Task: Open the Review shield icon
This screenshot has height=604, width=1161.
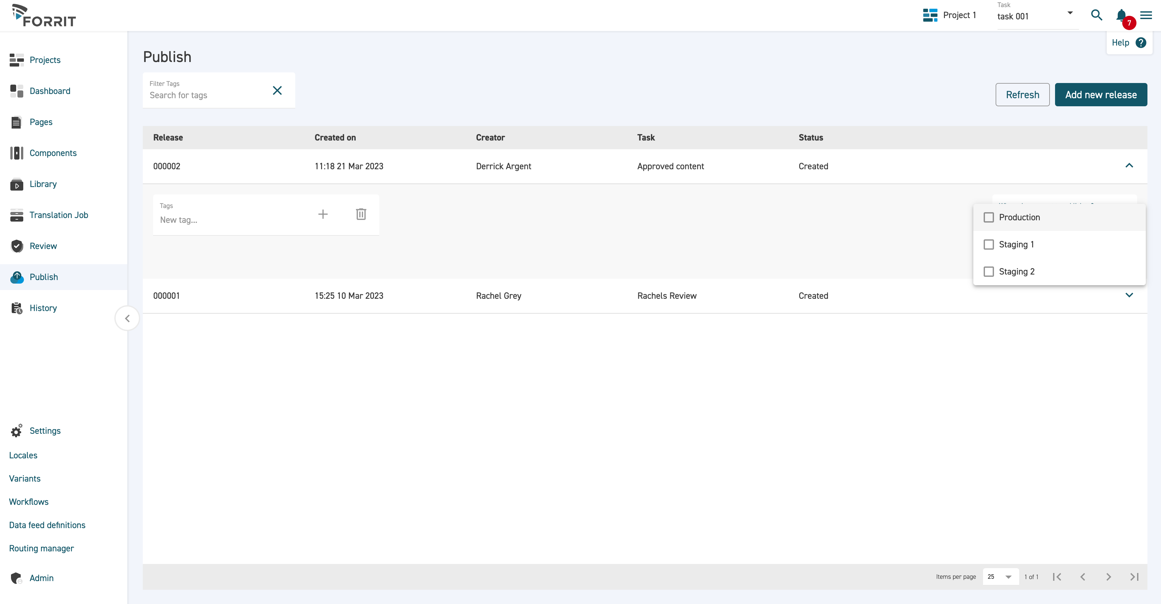Action: coord(17,246)
